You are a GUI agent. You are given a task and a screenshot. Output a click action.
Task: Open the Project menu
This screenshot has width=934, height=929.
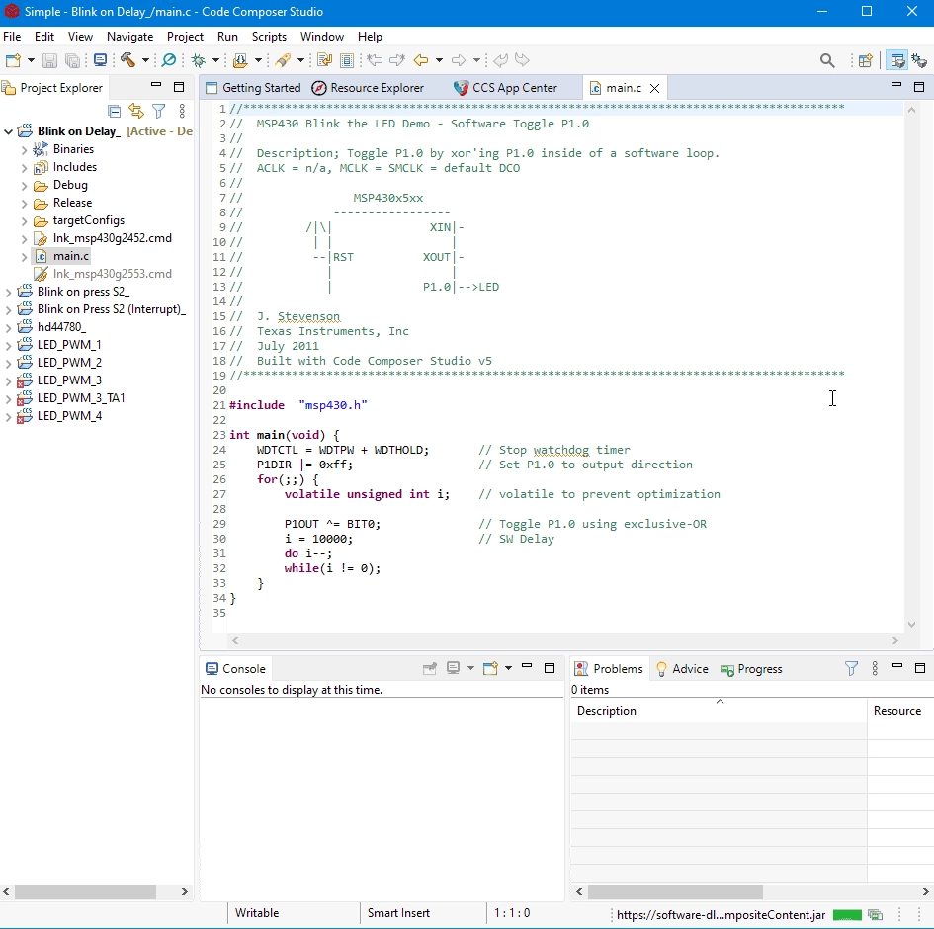point(185,37)
